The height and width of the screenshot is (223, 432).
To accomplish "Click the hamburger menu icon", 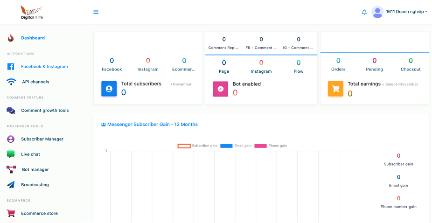I will point(96,12).
